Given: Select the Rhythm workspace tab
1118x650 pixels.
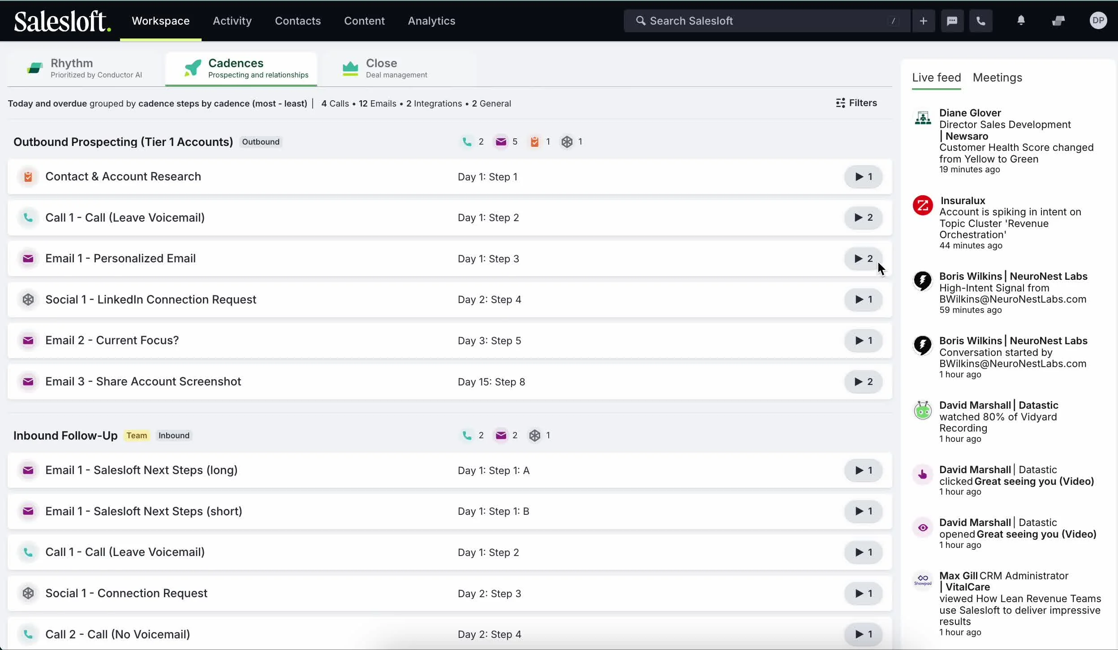Looking at the screenshot, I should (85, 68).
